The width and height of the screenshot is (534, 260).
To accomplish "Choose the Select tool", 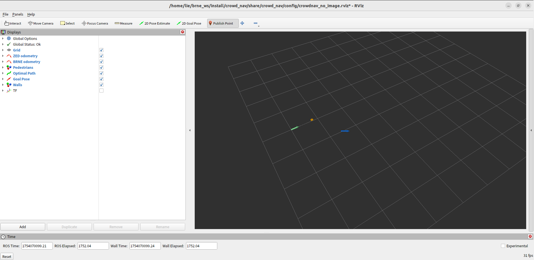I will (68, 23).
